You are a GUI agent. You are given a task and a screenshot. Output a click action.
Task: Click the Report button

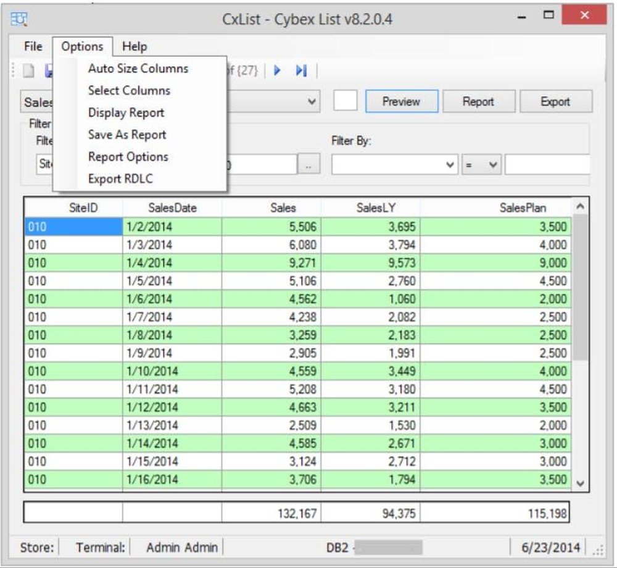[x=479, y=101]
